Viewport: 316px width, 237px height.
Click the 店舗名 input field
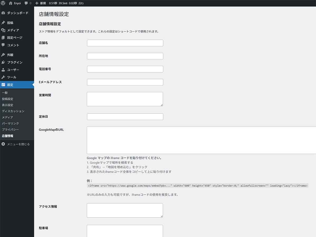pos(125,43)
